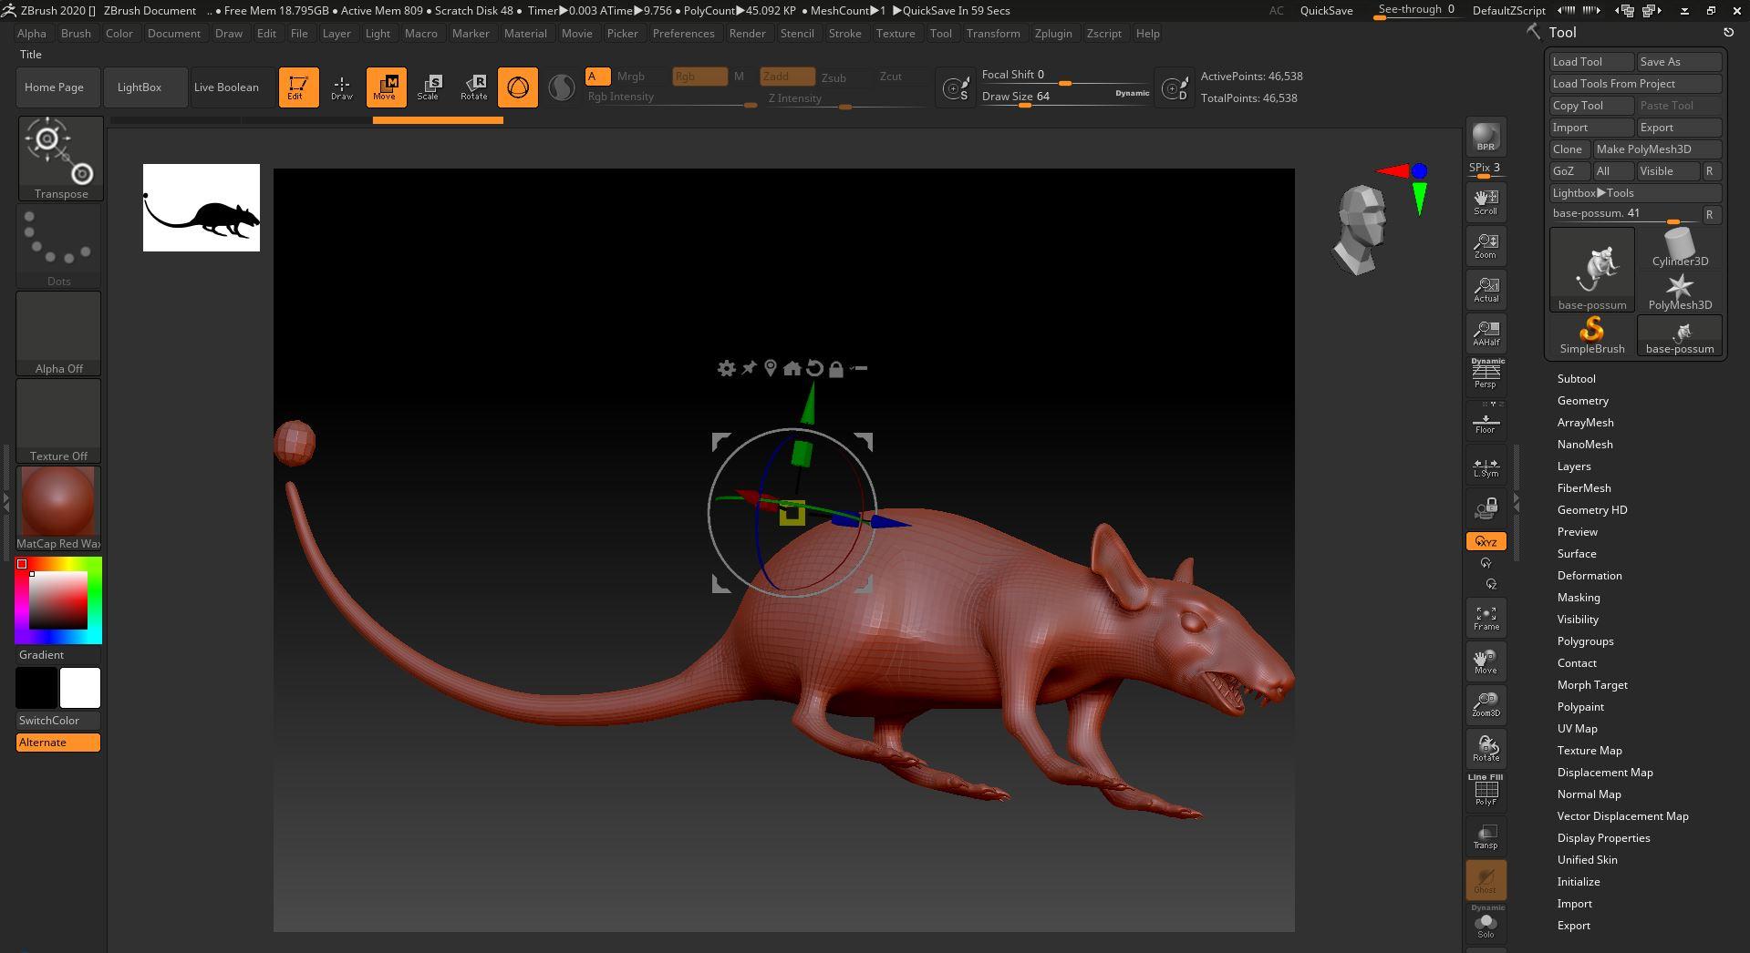Viewport: 1750px width, 953px height.
Task: Click the BPR render icon
Action: point(1486,137)
